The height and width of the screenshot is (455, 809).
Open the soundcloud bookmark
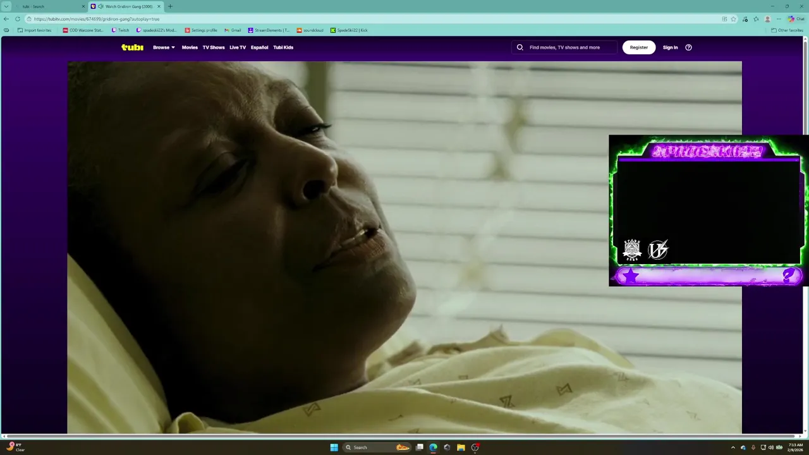[310, 30]
